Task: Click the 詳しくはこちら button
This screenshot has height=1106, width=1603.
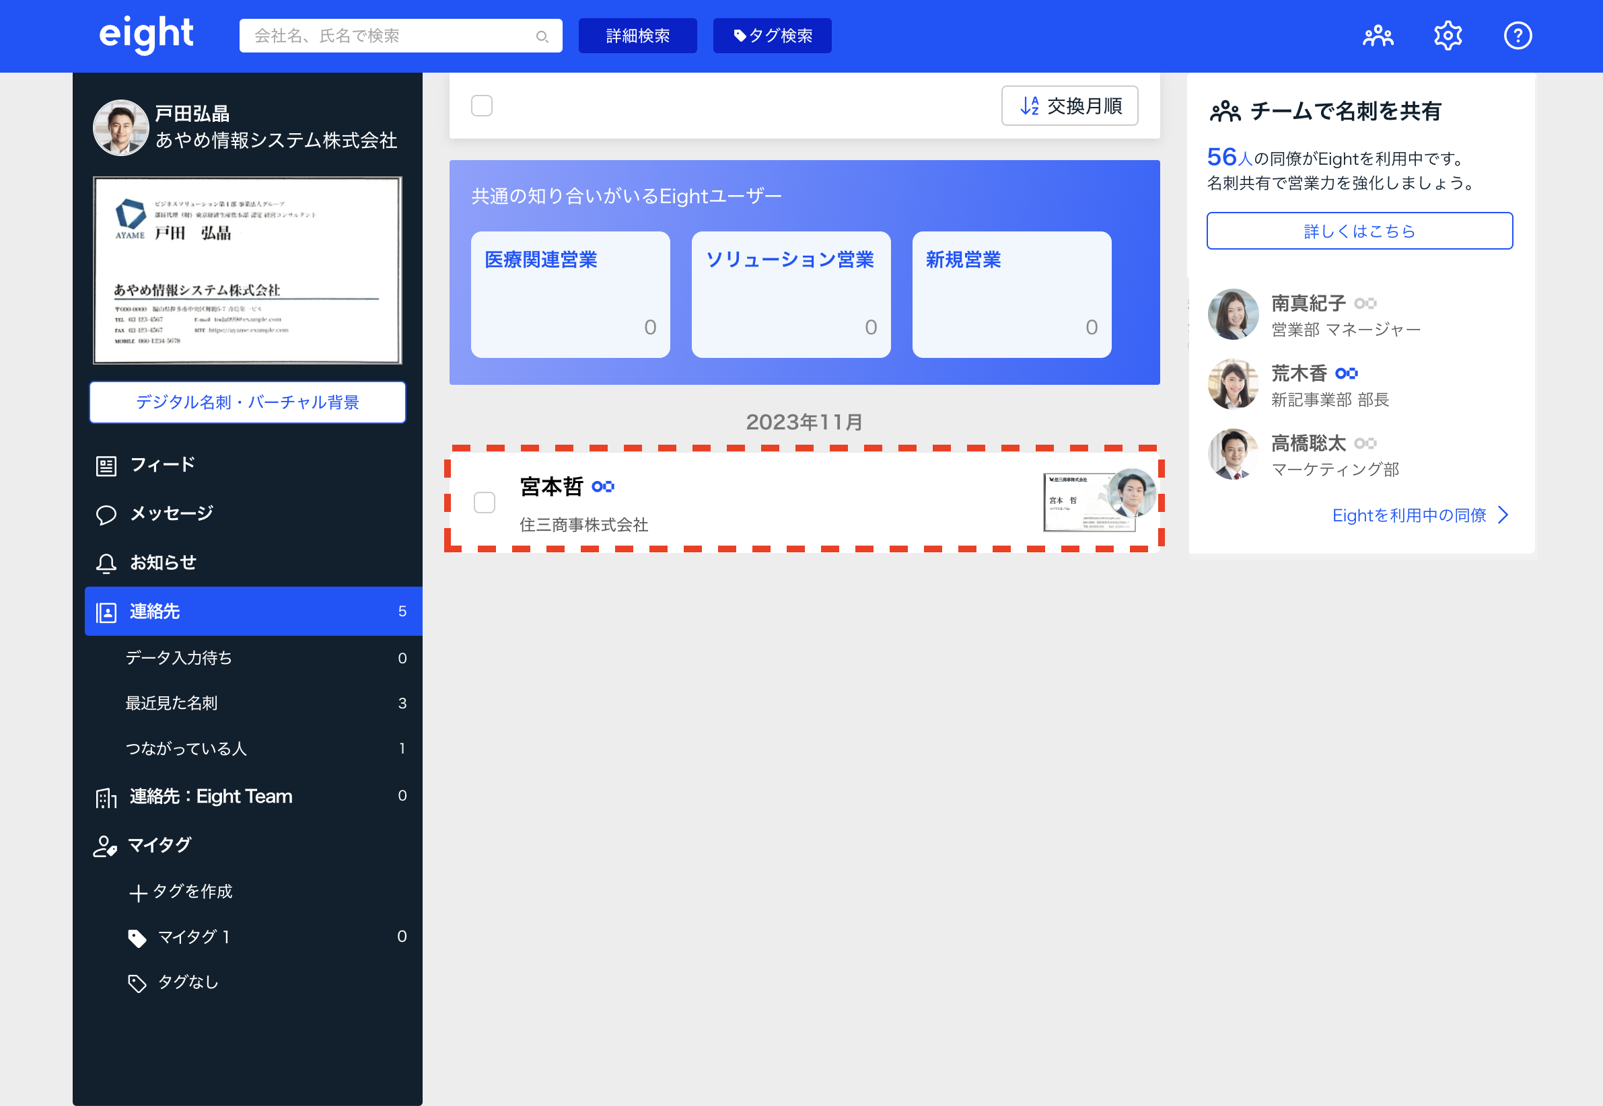Action: tap(1359, 231)
